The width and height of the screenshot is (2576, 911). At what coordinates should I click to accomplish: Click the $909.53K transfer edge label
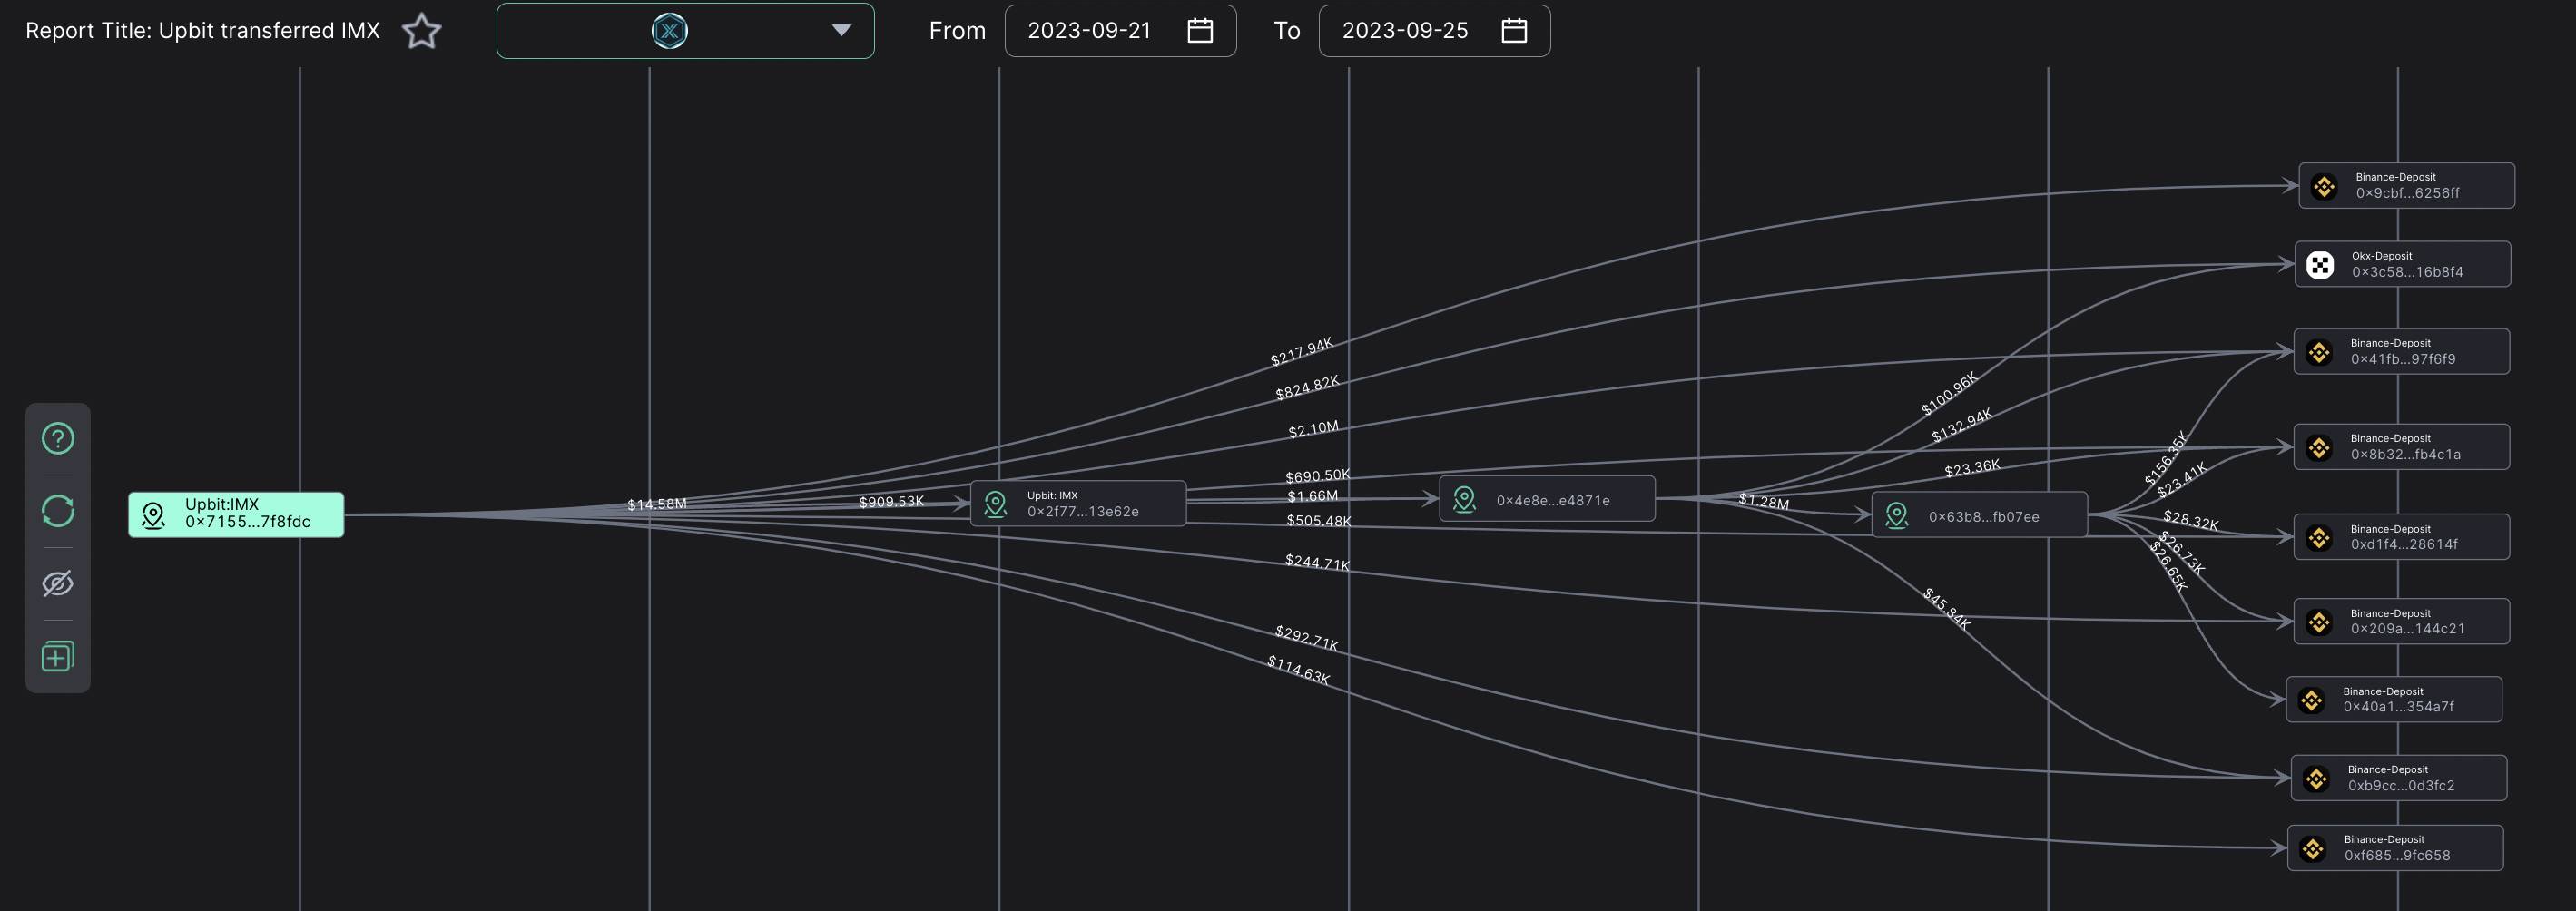[891, 501]
